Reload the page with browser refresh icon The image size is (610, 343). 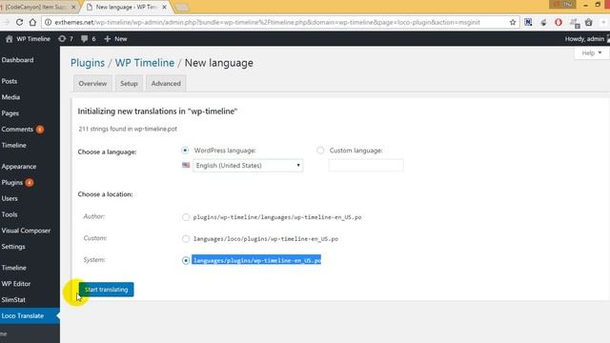19,23
